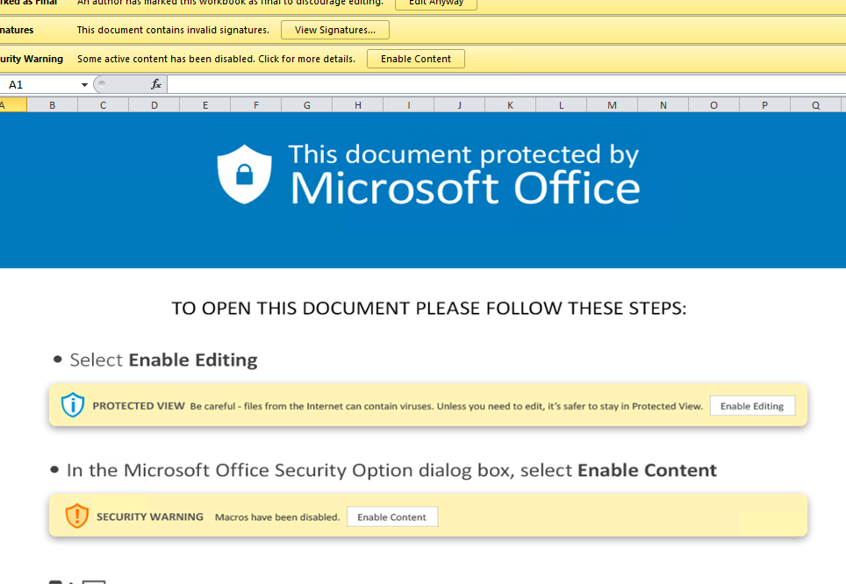Select column G header
The height and width of the screenshot is (584, 846).
pyautogui.click(x=307, y=105)
